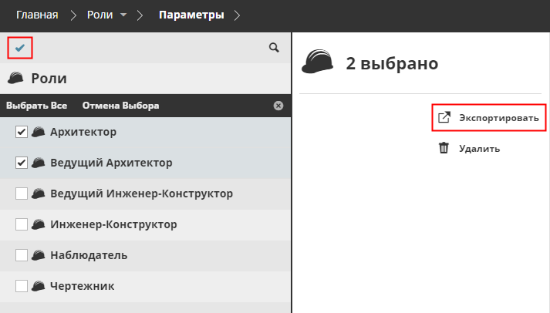The height and width of the screenshot is (313, 550).
Task: Check the Ведущий Инженер-Конструктор checkbox
Action: point(22,194)
